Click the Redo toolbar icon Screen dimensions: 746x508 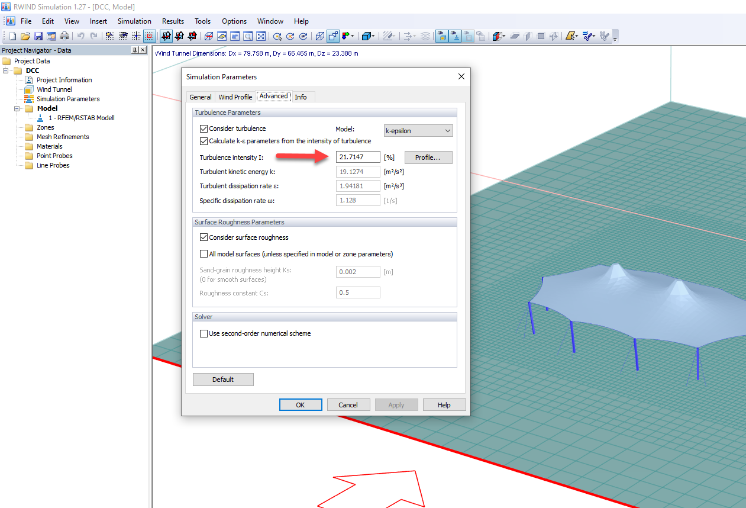[x=93, y=36]
